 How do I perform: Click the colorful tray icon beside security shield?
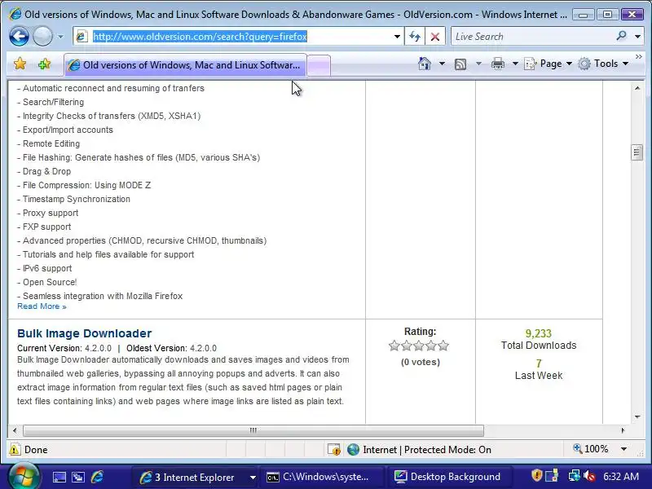553,476
